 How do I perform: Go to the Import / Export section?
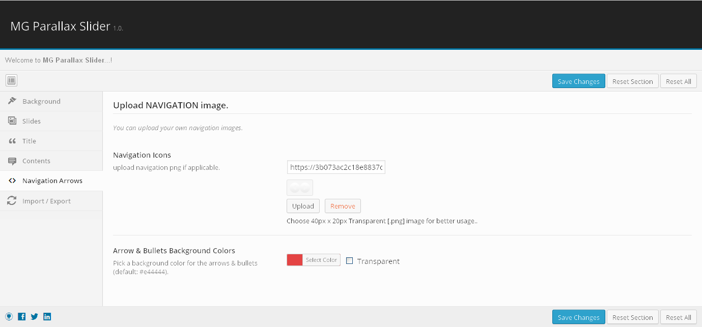pyautogui.click(x=46, y=201)
